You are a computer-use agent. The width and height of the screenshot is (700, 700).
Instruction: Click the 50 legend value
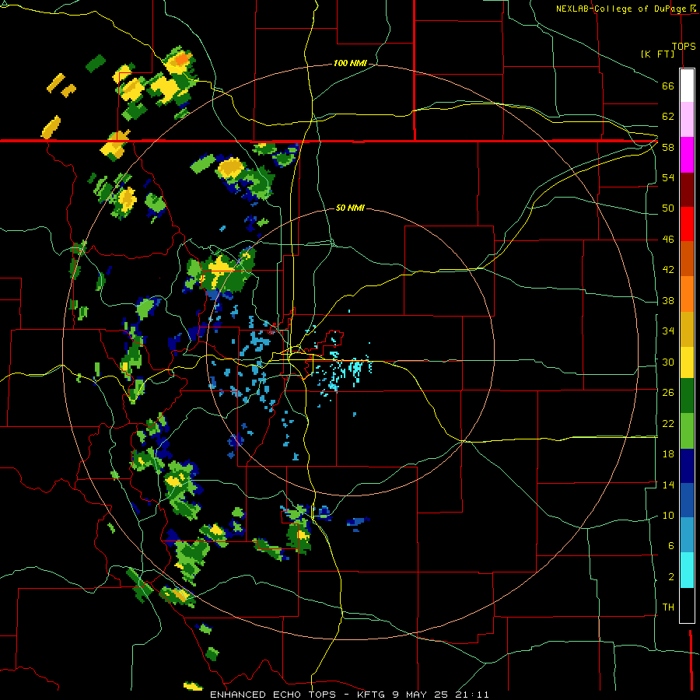pyautogui.click(x=668, y=208)
